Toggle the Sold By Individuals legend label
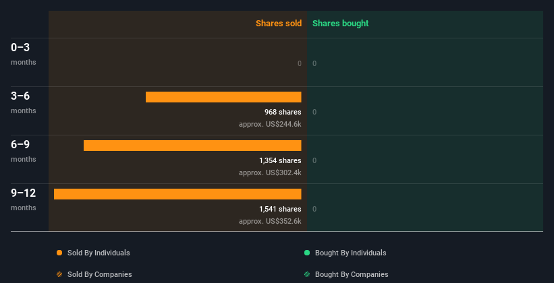554x283 pixels. pyautogui.click(x=99, y=253)
